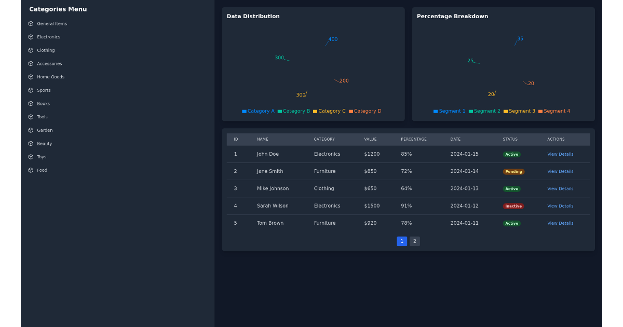Click the Garden category cube icon

[x=31, y=130]
